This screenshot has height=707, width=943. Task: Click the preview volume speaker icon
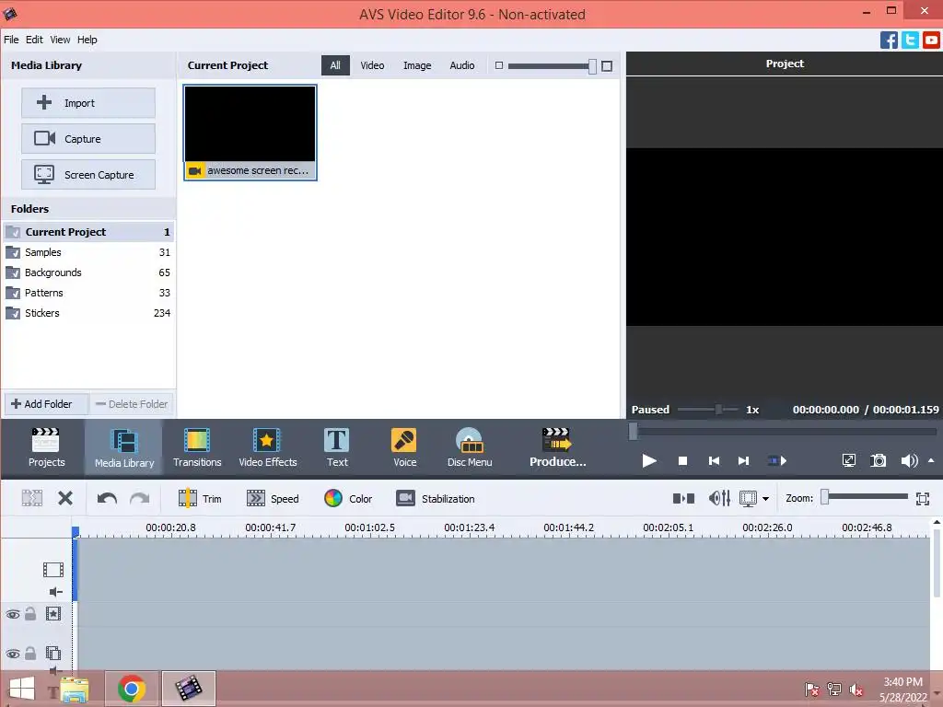[909, 460]
